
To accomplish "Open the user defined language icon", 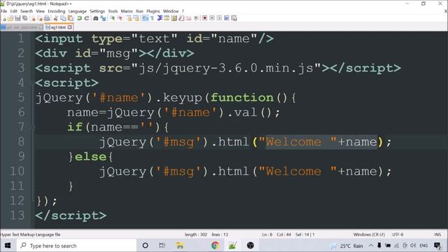I will tap(167, 18).
